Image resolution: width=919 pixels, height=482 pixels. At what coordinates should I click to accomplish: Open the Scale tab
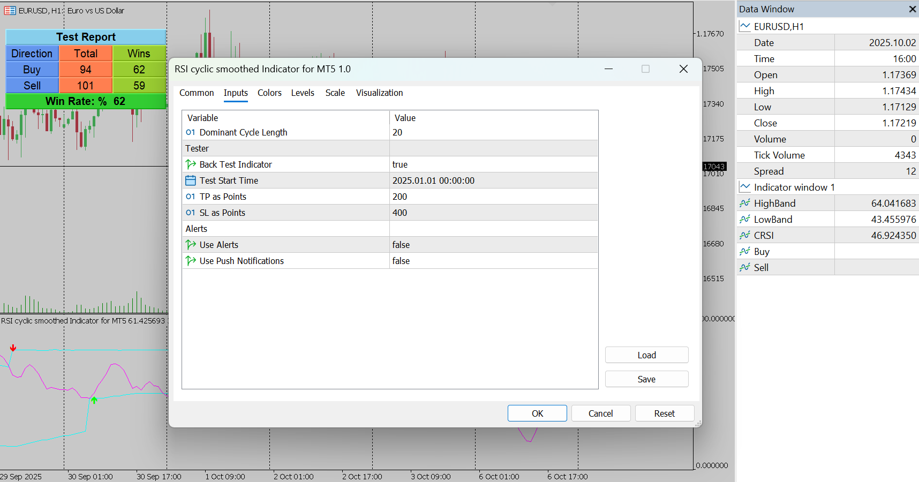(335, 93)
